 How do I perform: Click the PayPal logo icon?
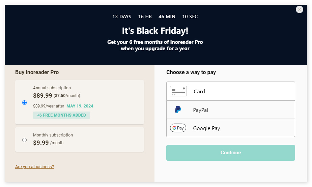click(x=178, y=110)
